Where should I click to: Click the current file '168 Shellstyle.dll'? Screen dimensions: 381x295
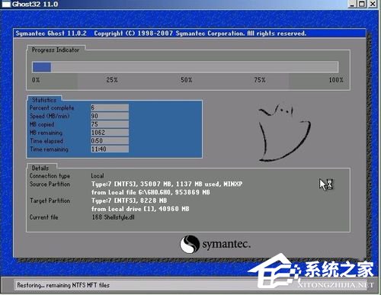[113, 217]
